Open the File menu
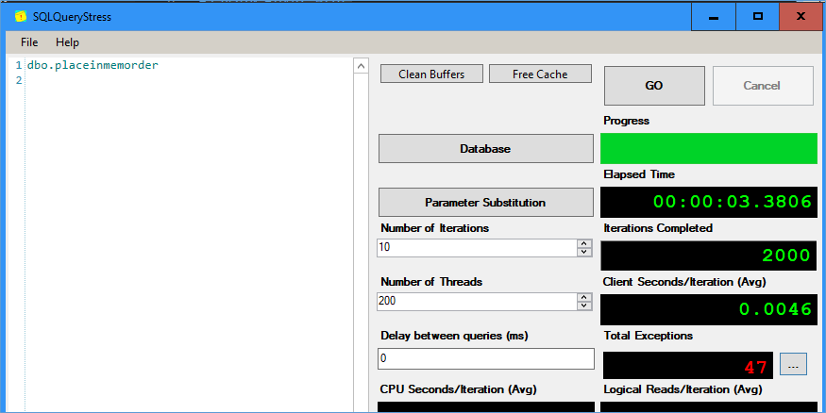The image size is (826, 413). coord(29,42)
